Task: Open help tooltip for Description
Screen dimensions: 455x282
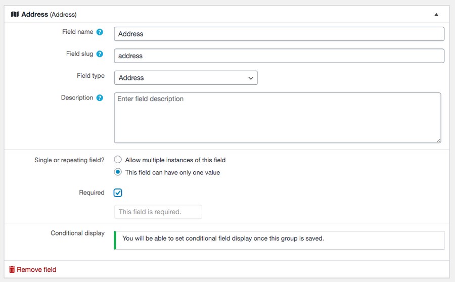Action: 100,98
